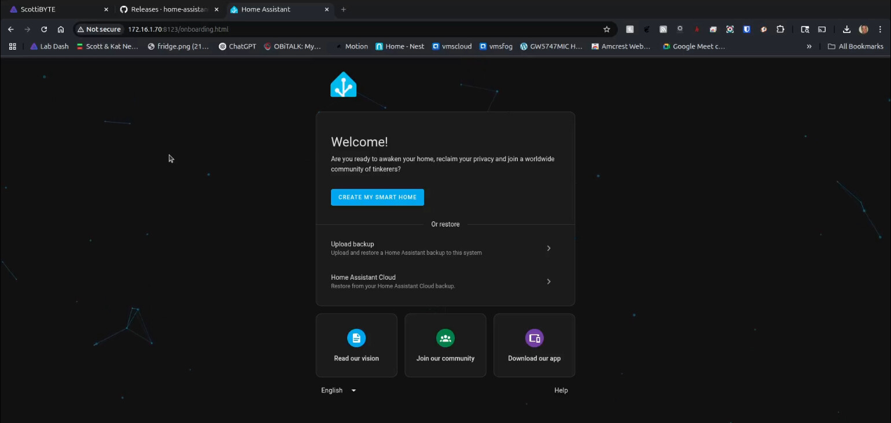Go back with the browser back arrow
The image size is (891, 423).
click(x=10, y=29)
